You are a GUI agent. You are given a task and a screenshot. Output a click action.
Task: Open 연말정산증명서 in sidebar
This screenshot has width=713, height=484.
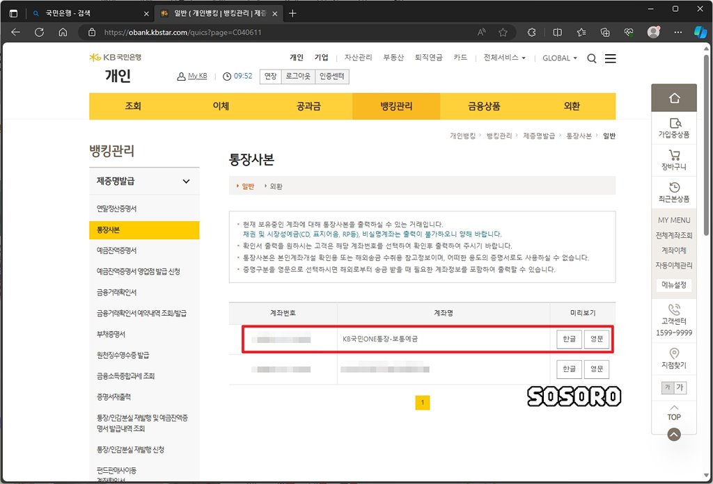coord(116,209)
